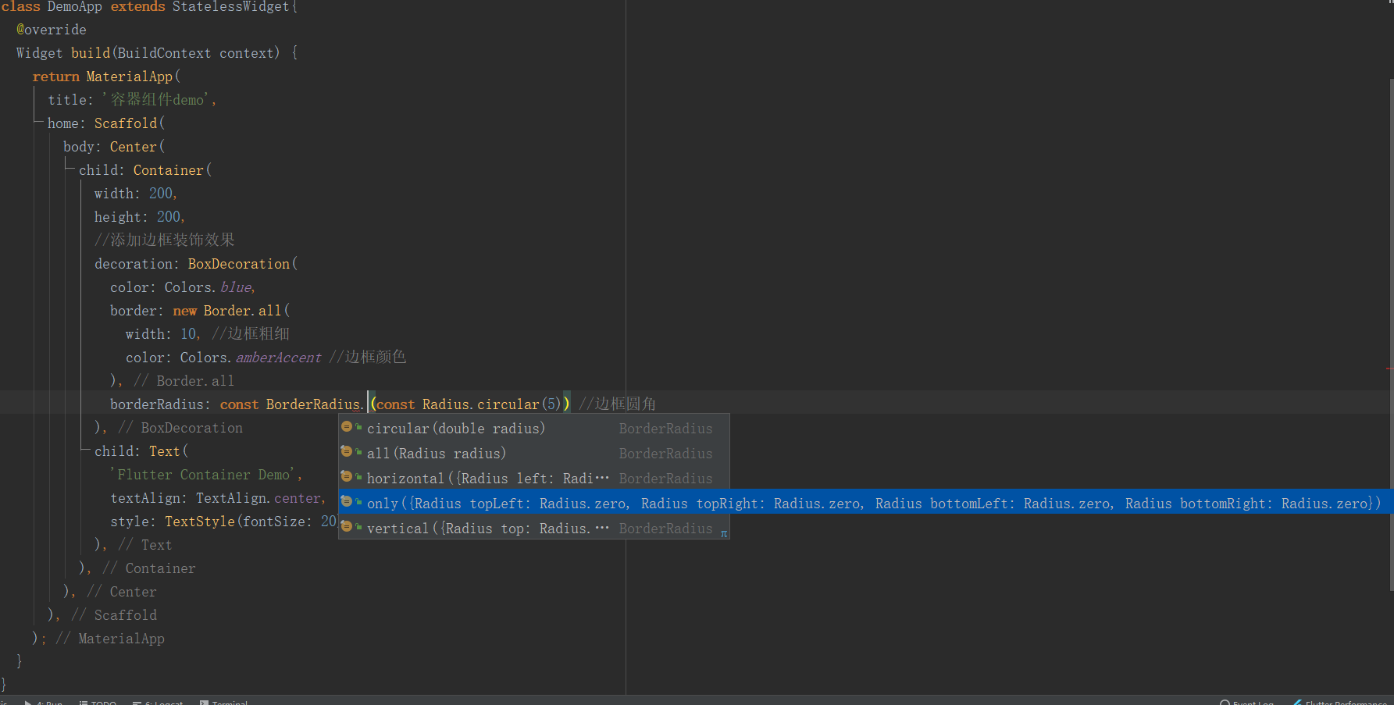Click comment '//边框粗细'
The image size is (1394, 705).
(x=251, y=334)
